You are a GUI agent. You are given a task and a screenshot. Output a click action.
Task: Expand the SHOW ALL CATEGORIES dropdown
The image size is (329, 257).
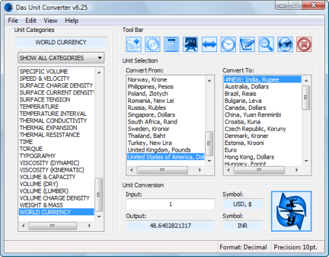pos(61,58)
